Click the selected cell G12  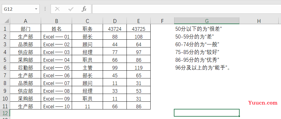point(207,113)
